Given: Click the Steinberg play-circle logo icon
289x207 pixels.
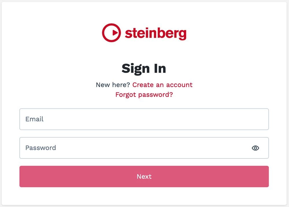Looking at the screenshot, I should [x=111, y=33].
